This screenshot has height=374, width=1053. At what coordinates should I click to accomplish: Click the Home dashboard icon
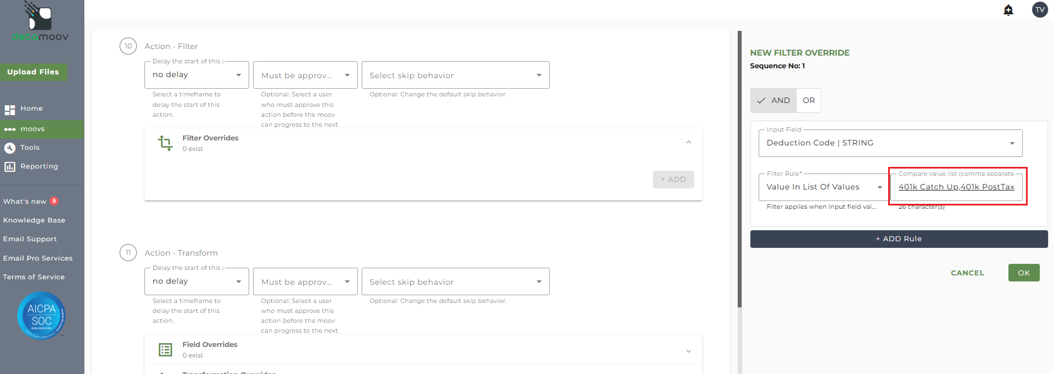[x=10, y=109]
